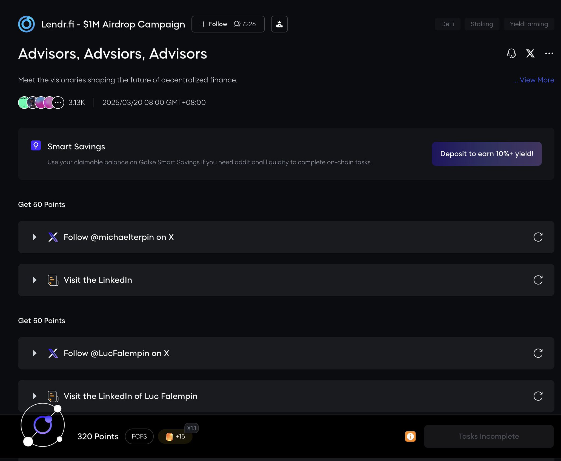
Task: Click the orange gem +15 reward chip
Action: [x=175, y=436]
